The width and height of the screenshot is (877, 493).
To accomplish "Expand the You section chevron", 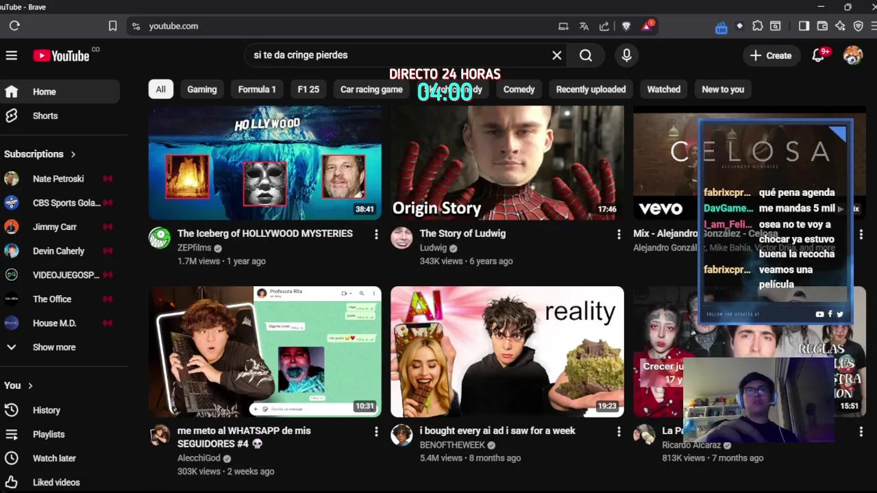I will (30, 385).
